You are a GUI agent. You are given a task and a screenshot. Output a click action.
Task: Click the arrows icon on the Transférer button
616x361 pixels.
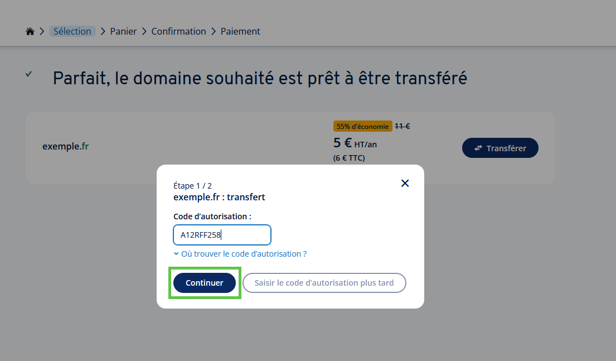click(478, 148)
